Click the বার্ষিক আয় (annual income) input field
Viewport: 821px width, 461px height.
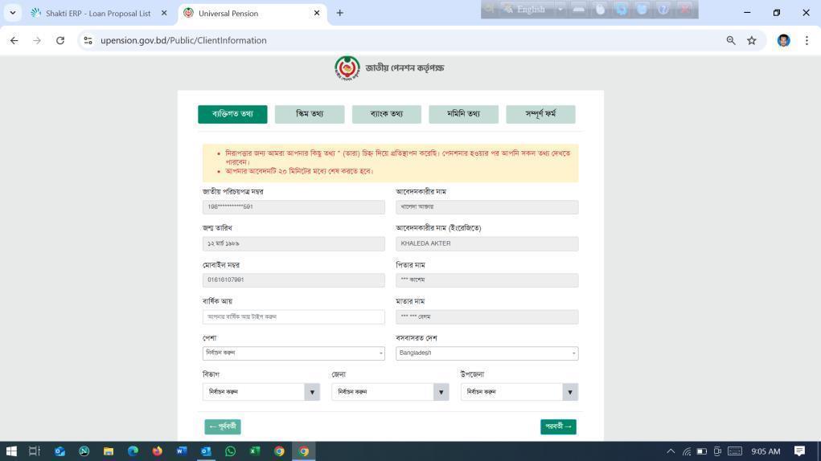pyautogui.click(x=294, y=317)
